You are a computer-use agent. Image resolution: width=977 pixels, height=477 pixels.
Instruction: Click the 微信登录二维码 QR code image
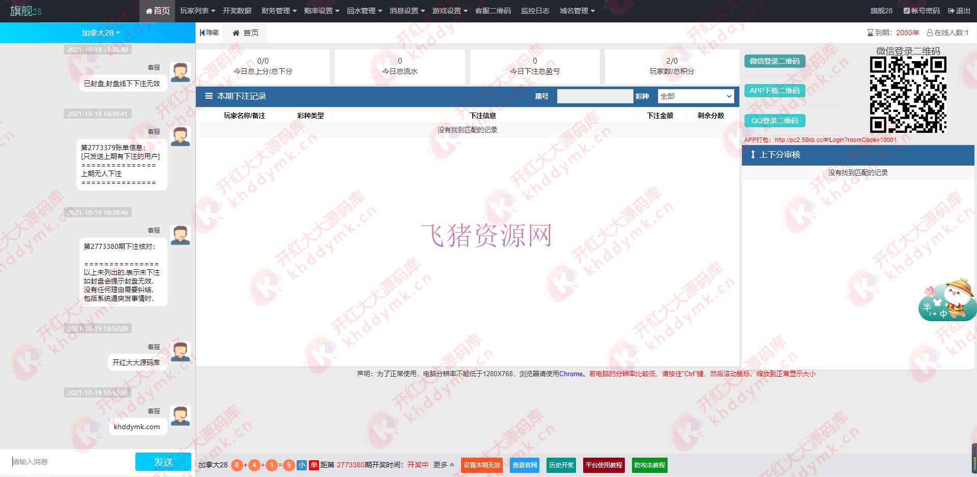[x=908, y=95]
